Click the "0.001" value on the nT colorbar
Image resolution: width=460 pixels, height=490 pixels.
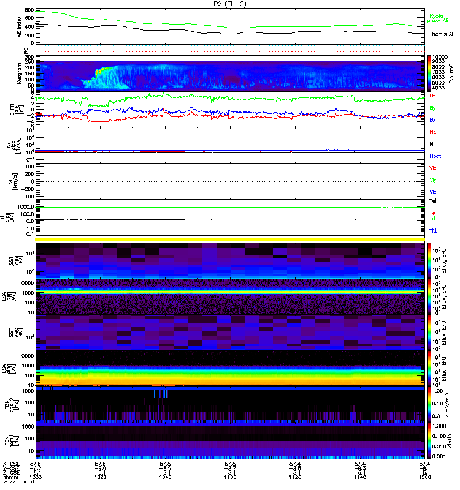point(439,456)
